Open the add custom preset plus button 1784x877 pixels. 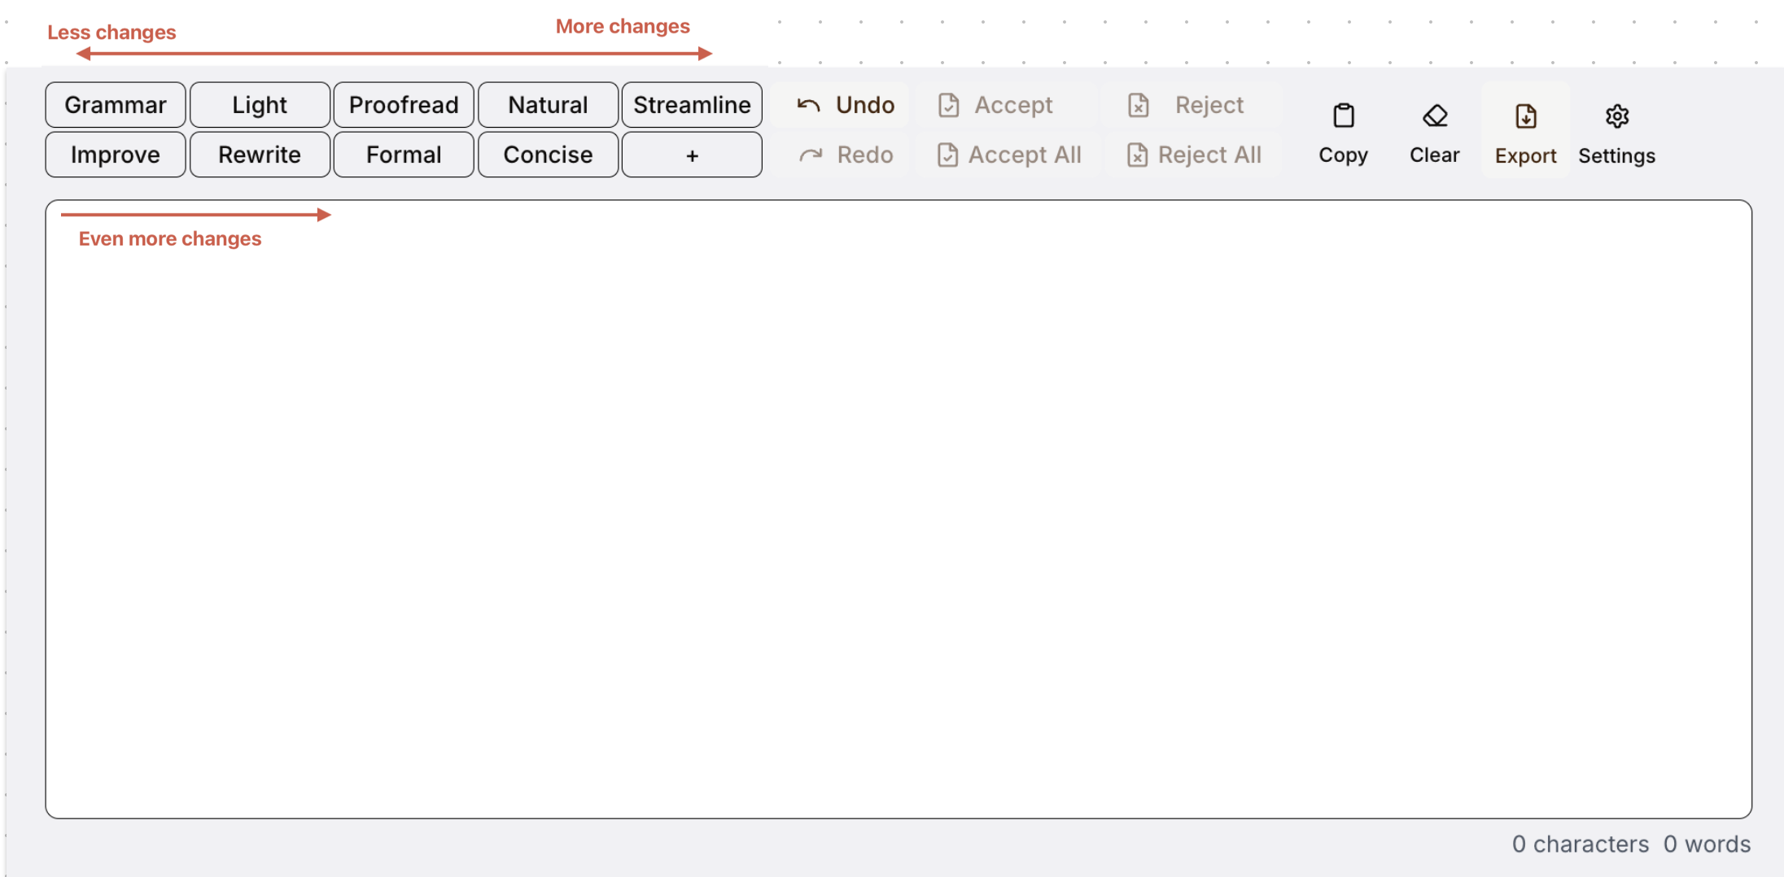click(x=692, y=155)
